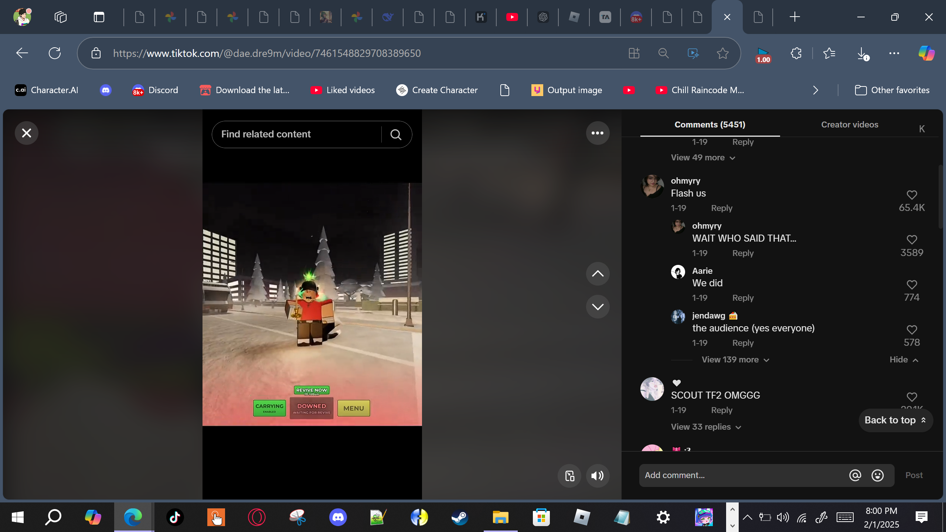Click the search icon in Find related content
Image resolution: width=946 pixels, height=532 pixels.
tap(396, 134)
